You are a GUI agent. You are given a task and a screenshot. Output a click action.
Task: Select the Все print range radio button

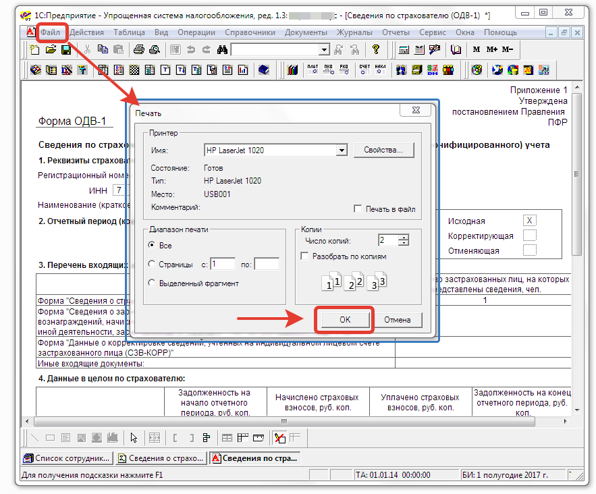[152, 245]
